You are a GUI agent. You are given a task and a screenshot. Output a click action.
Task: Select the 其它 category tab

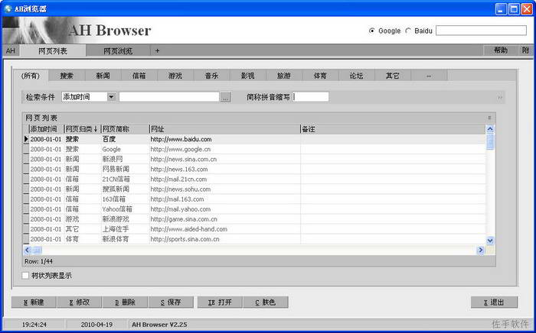tap(393, 76)
